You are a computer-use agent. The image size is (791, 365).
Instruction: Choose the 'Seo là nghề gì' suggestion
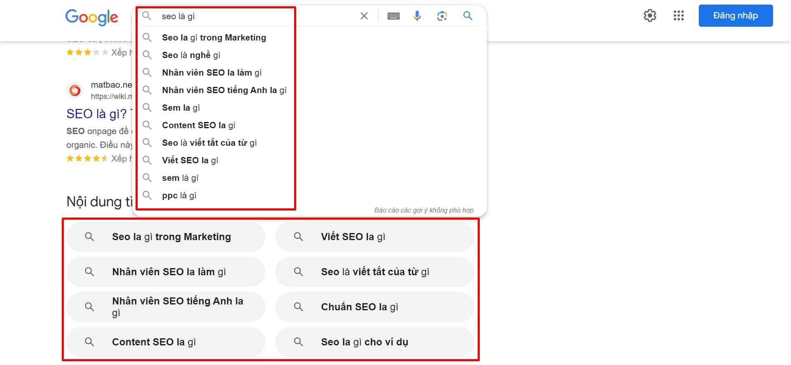point(309,55)
